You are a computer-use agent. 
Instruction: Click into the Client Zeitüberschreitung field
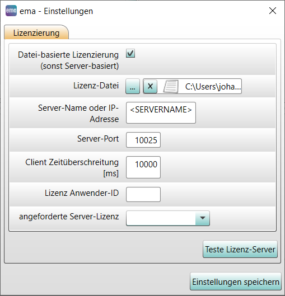pos(143,167)
